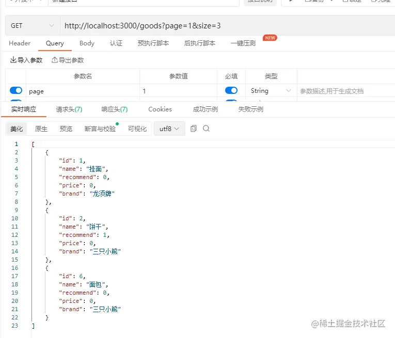Click the 参数名 column header
Image resolution: width=395 pixels, height=338 pixels.
[83, 76]
